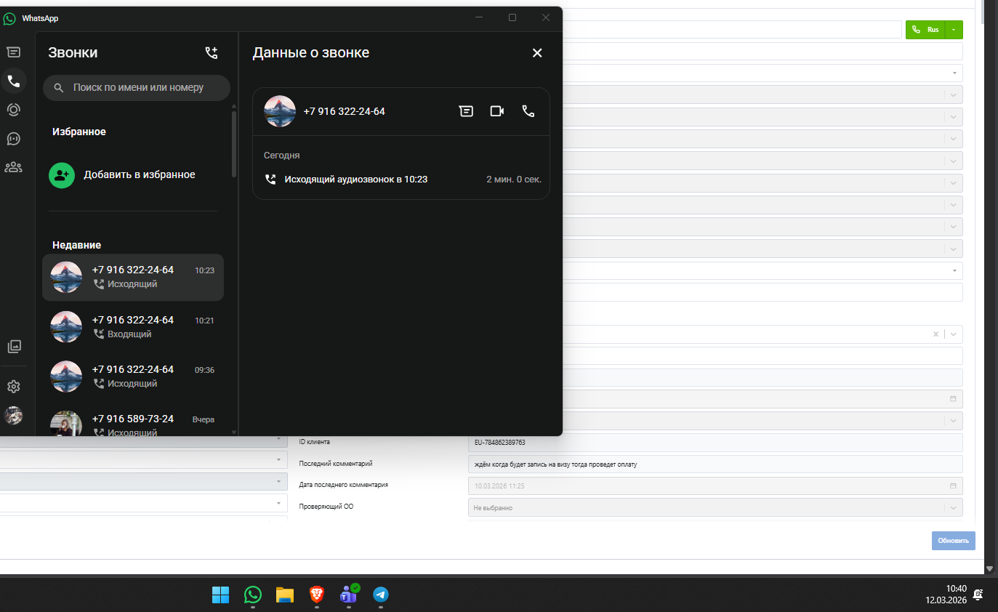This screenshot has height=612, width=998.
Task: Open Chats tab in WhatsApp sidebar
Action: 13,52
